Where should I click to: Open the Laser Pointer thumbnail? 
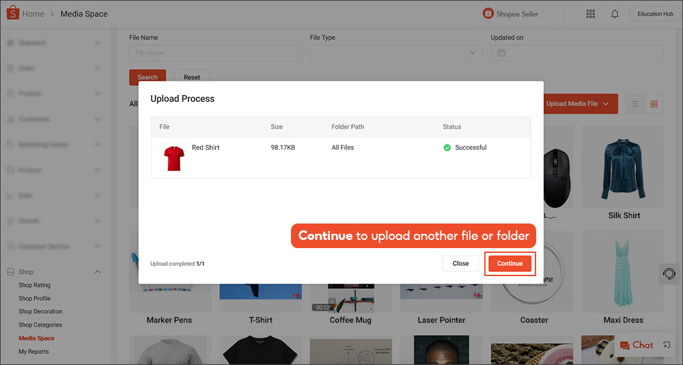click(441, 298)
